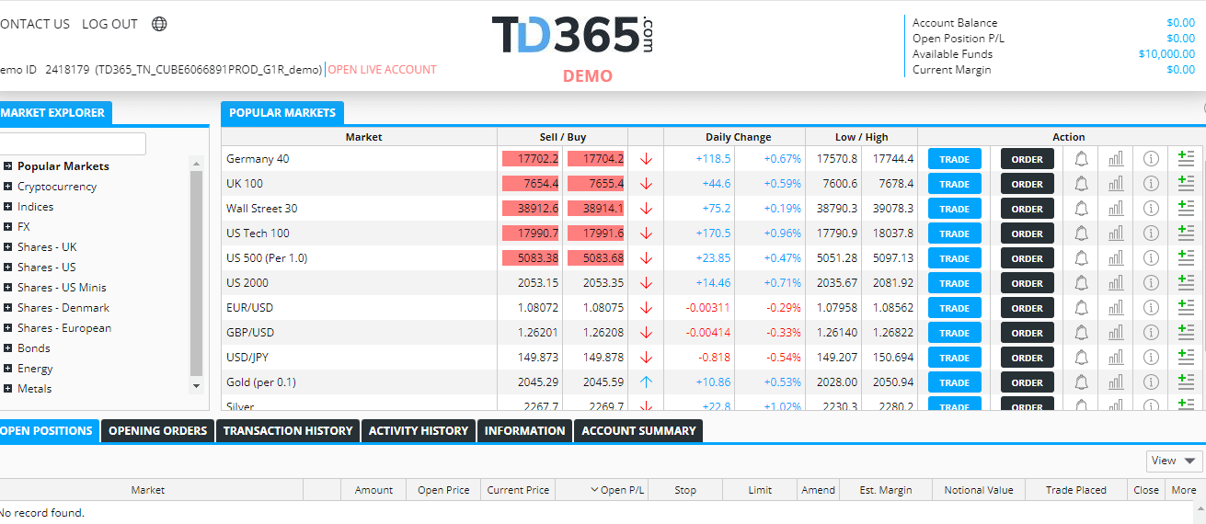1206x524 pixels.
Task: Click Wall Street 30 sell price 38912.6
Action: [531, 209]
